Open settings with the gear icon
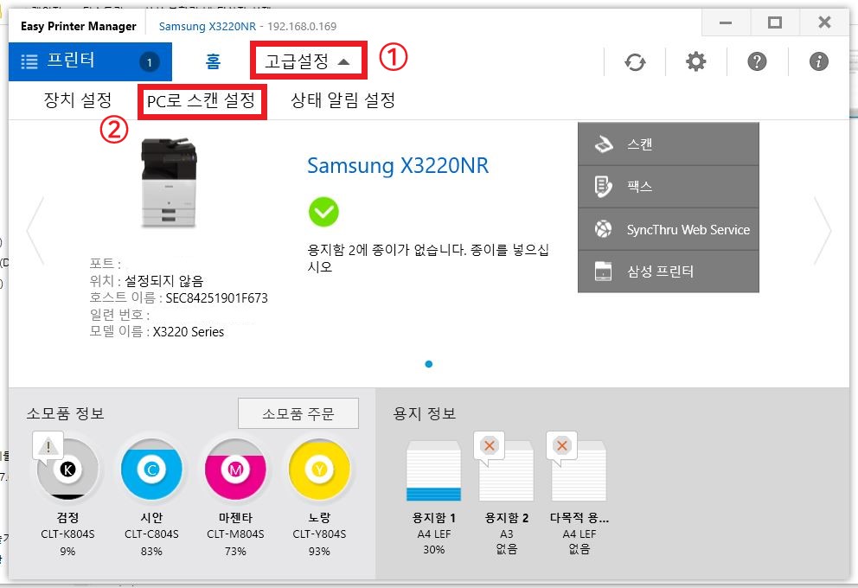This screenshot has height=588, width=858. coord(696,61)
